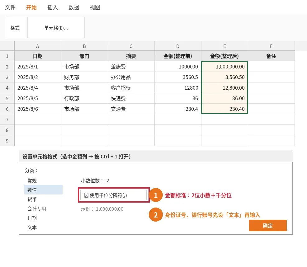
Task: Select the cell showing 230.40
Action: (224, 109)
